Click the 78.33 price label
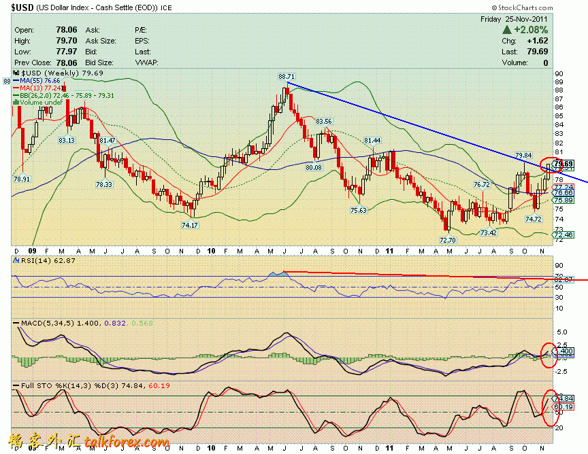The width and height of the screenshot is (588, 454). 104,184
